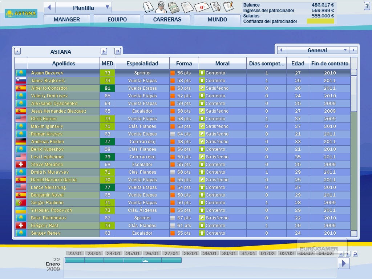Click the swap icon next to the ASTANA title
Screen dimensions: 372x279
(x=118, y=51)
